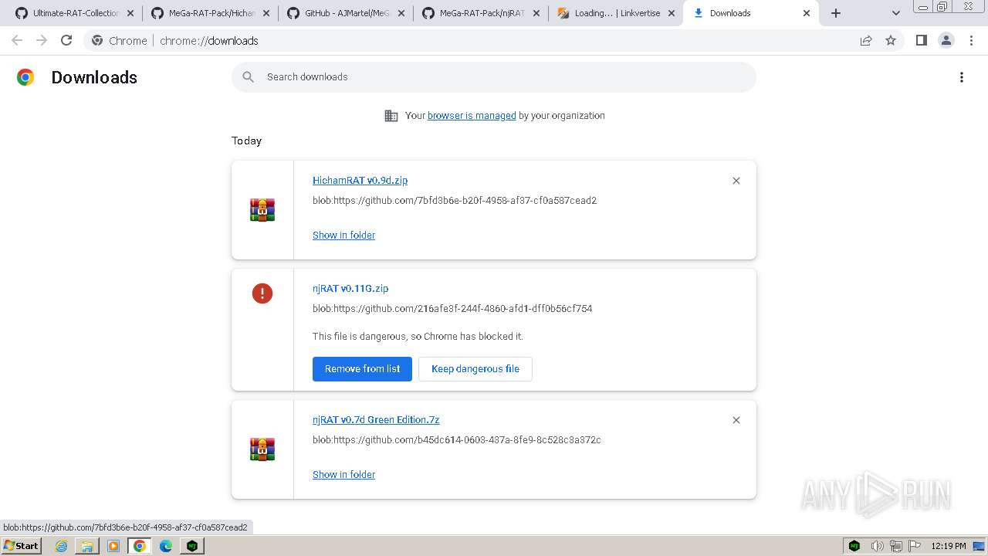Click the browser Back arrow
Screen dimensions: 988x556
tap(17, 40)
